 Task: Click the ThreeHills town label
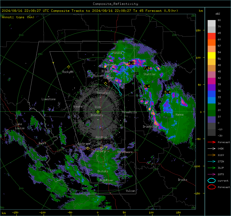pyautogui.click(x=129, y=112)
